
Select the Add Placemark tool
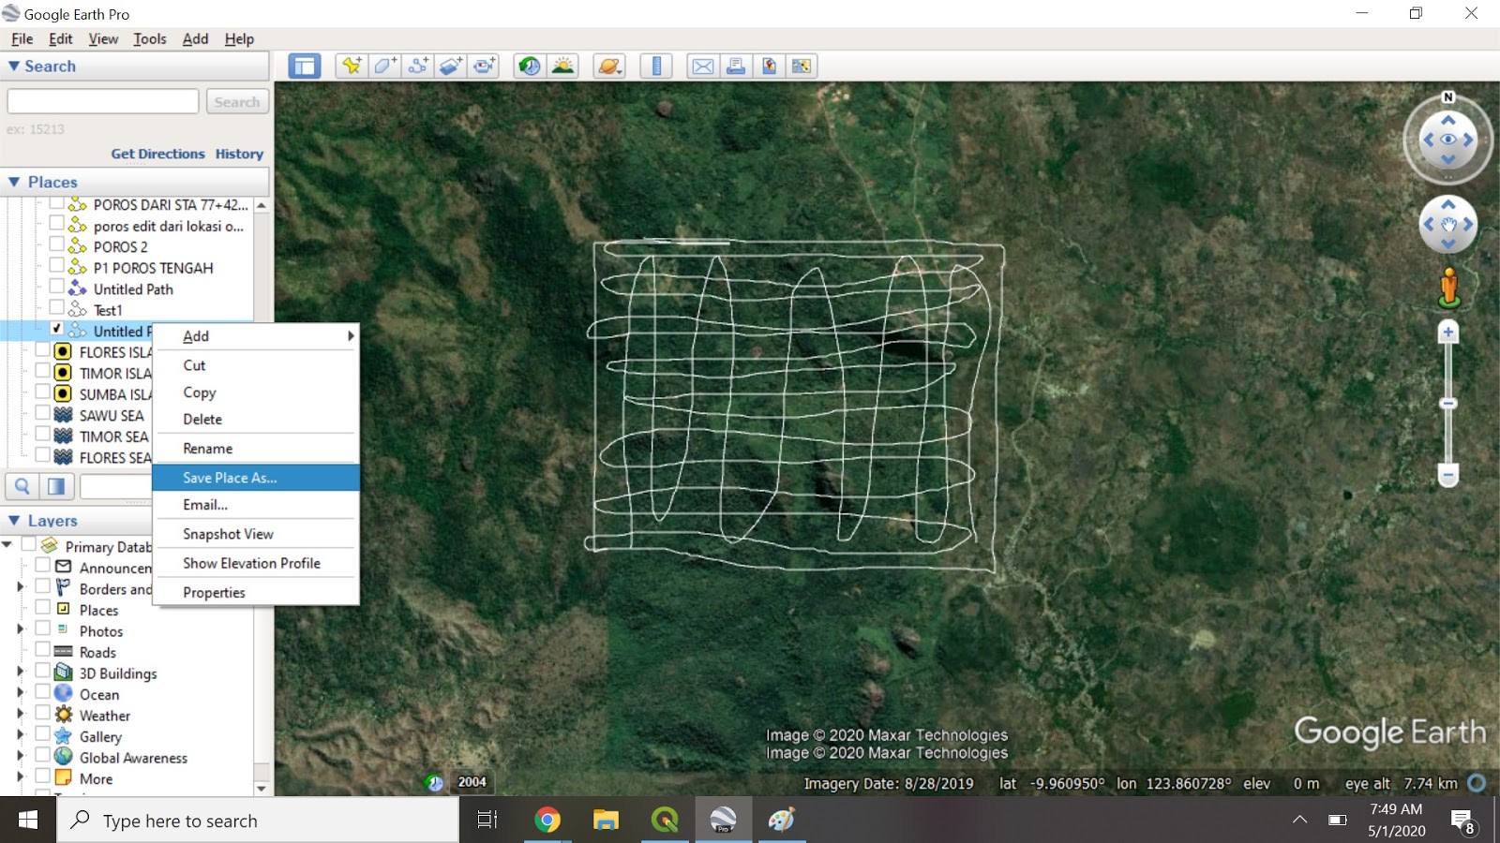coord(352,66)
